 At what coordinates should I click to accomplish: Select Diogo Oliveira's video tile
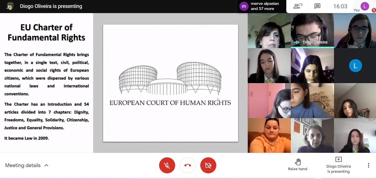(312, 30)
